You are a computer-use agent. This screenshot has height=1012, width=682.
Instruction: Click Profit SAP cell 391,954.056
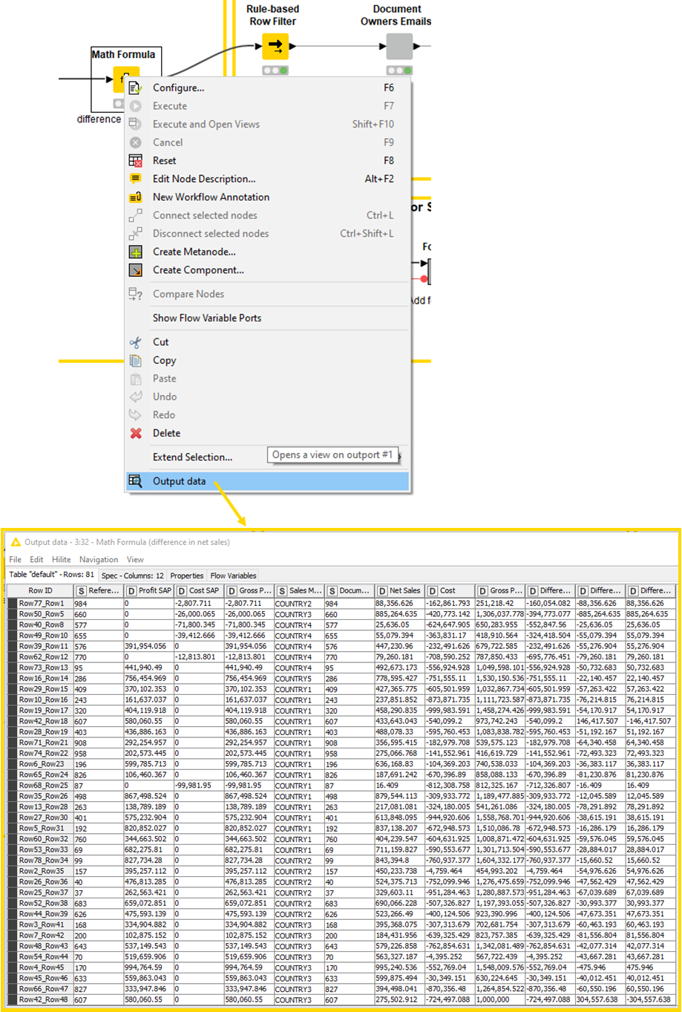click(x=148, y=646)
